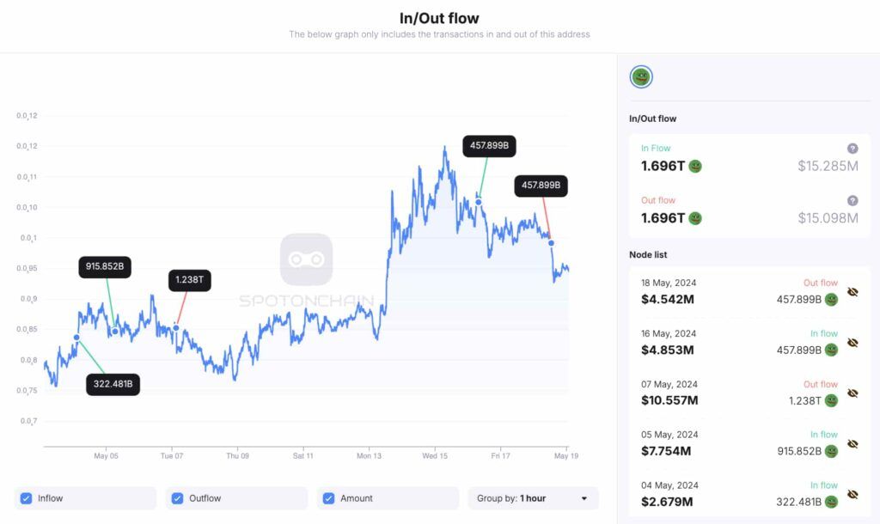Uncheck the Outflow checkbox
This screenshot has width=880, height=524.
point(177,498)
